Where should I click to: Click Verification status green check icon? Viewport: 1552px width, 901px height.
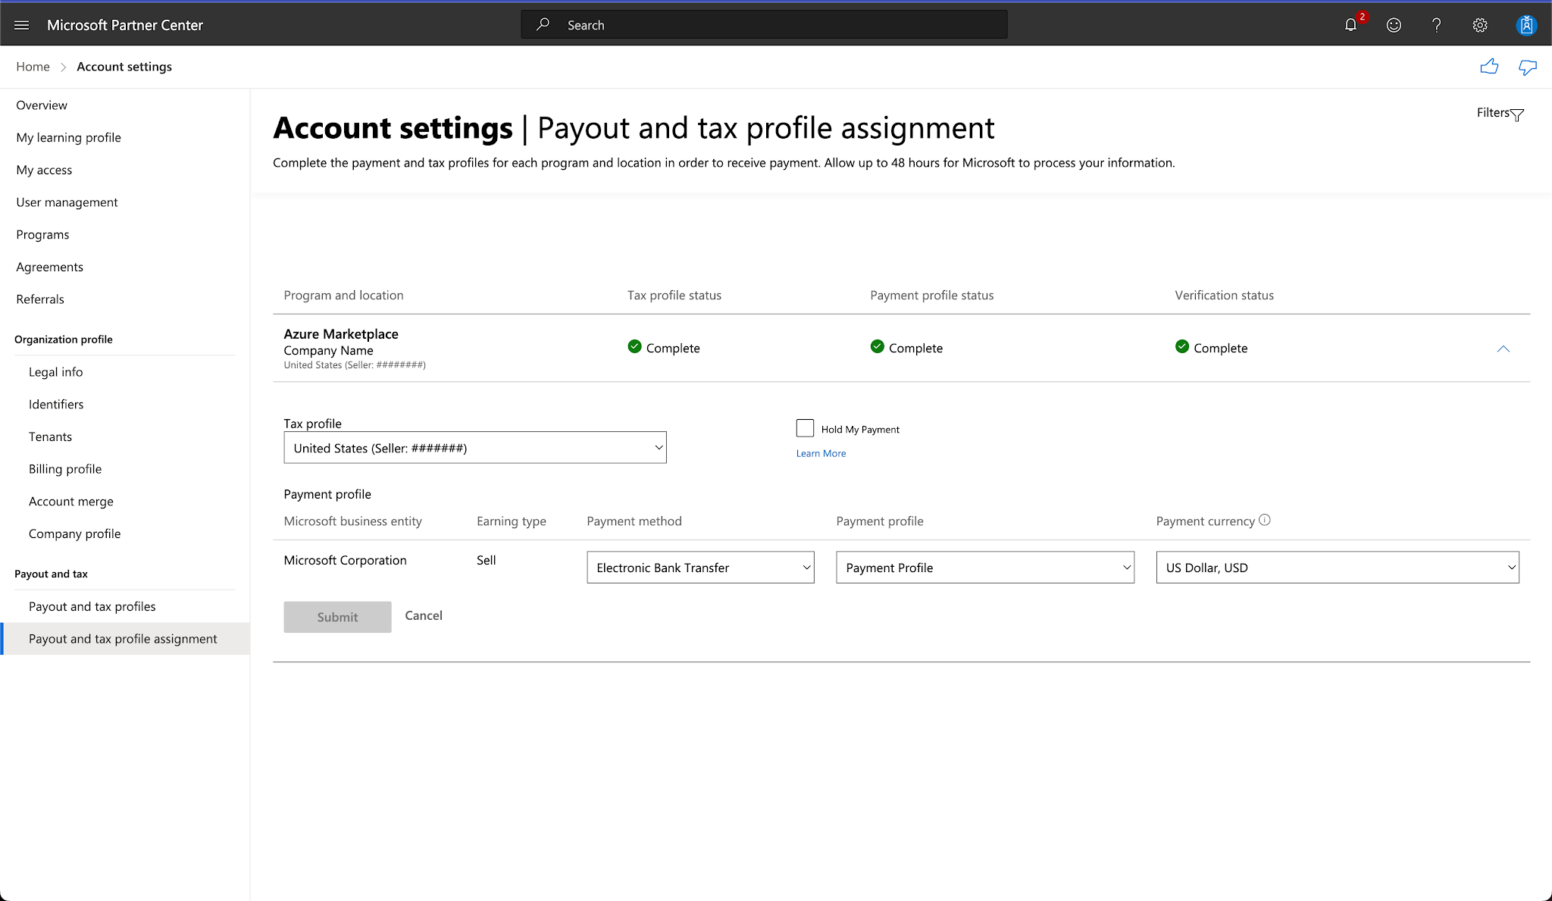click(x=1182, y=347)
